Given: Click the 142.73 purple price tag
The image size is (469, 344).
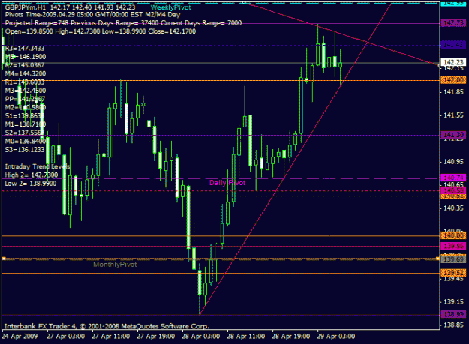Looking at the screenshot, I should pos(454,23).
